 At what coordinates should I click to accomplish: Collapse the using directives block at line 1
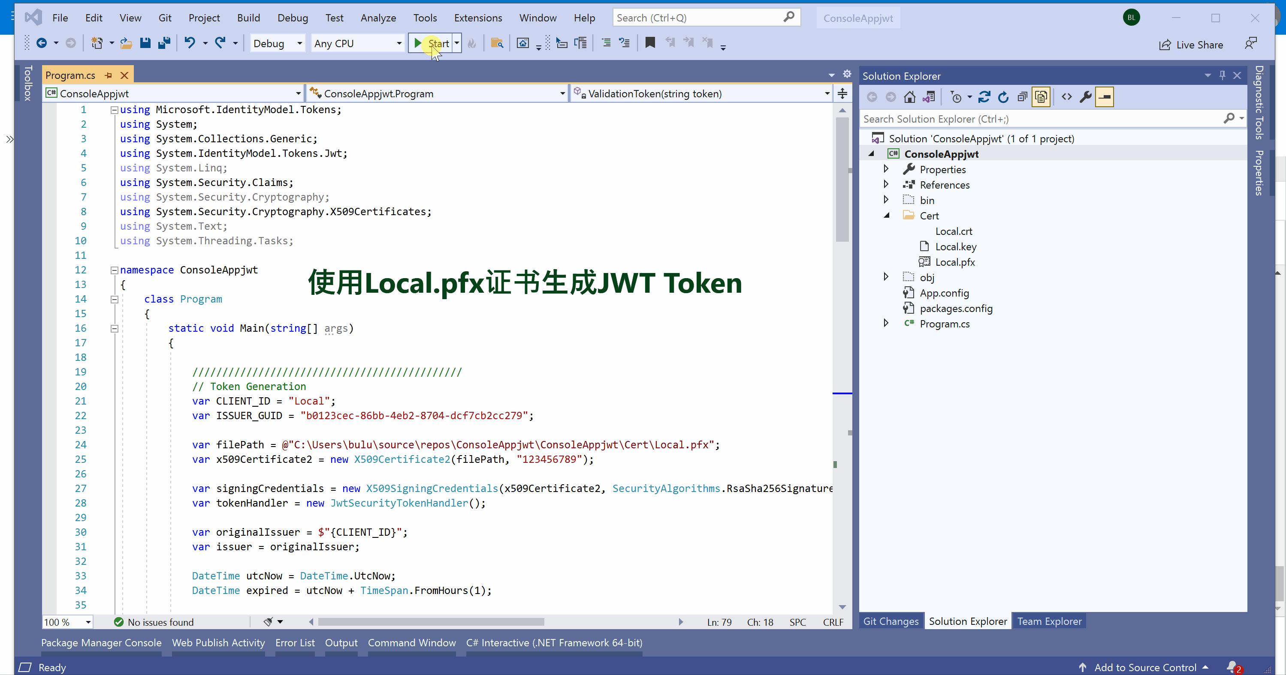point(115,110)
